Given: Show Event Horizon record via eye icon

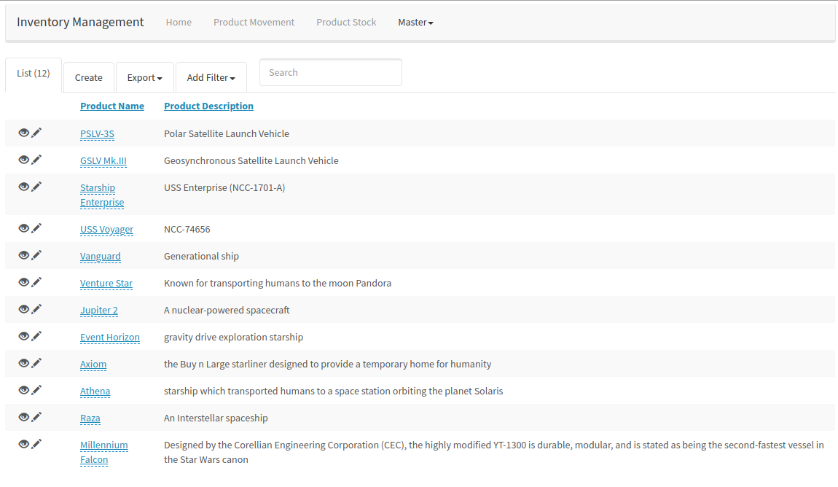Looking at the screenshot, I should pyautogui.click(x=23, y=336).
